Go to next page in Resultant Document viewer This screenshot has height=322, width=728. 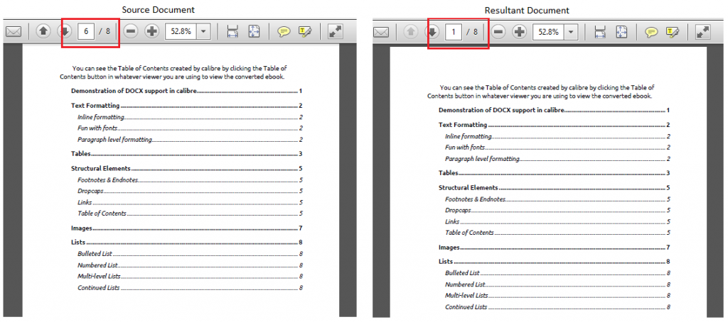click(431, 32)
